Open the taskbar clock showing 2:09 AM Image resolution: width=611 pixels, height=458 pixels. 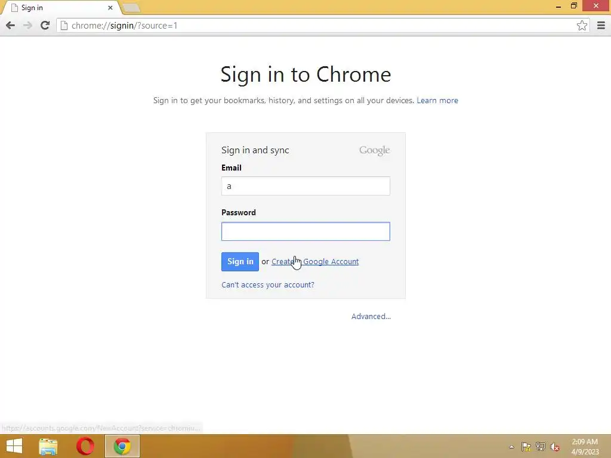tap(585, 447)
